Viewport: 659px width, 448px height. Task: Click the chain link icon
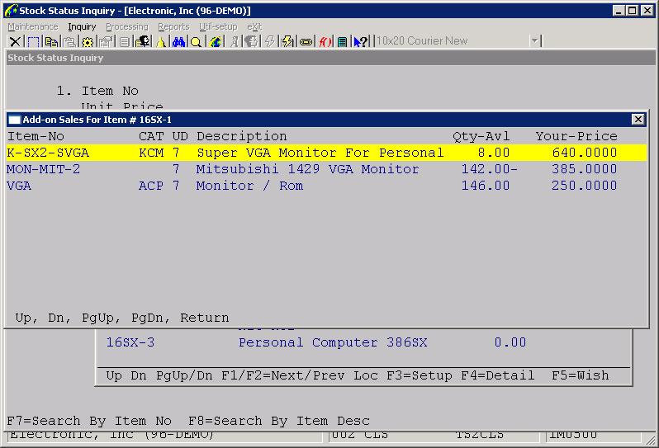[x=306, y=41]
